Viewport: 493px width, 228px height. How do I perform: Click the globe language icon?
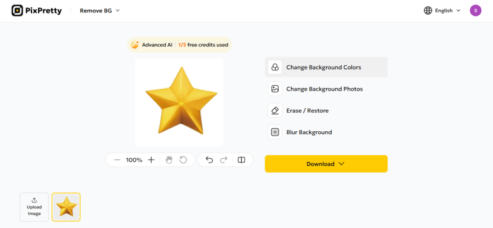click(x=428, y=10)
